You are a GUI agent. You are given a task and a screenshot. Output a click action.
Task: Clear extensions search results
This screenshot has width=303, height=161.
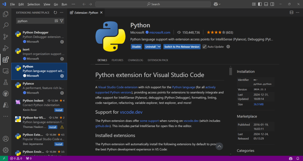(x=56, y=21)
